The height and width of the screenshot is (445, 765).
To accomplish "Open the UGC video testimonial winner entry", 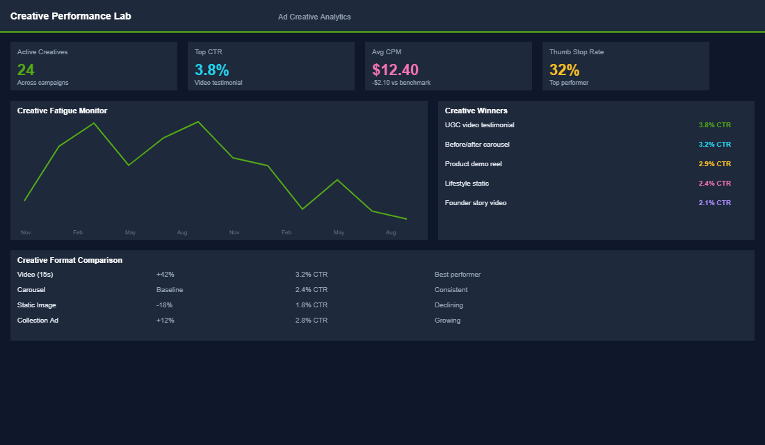I will (x=480, y=124).
